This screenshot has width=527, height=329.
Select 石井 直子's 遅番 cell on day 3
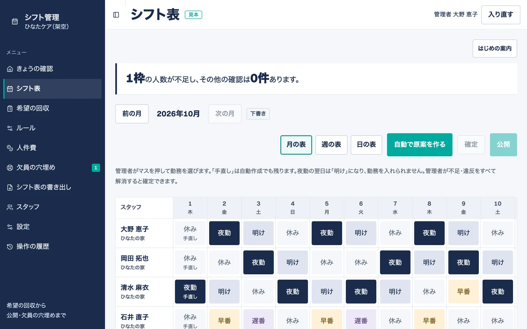[x=259, y=319]
